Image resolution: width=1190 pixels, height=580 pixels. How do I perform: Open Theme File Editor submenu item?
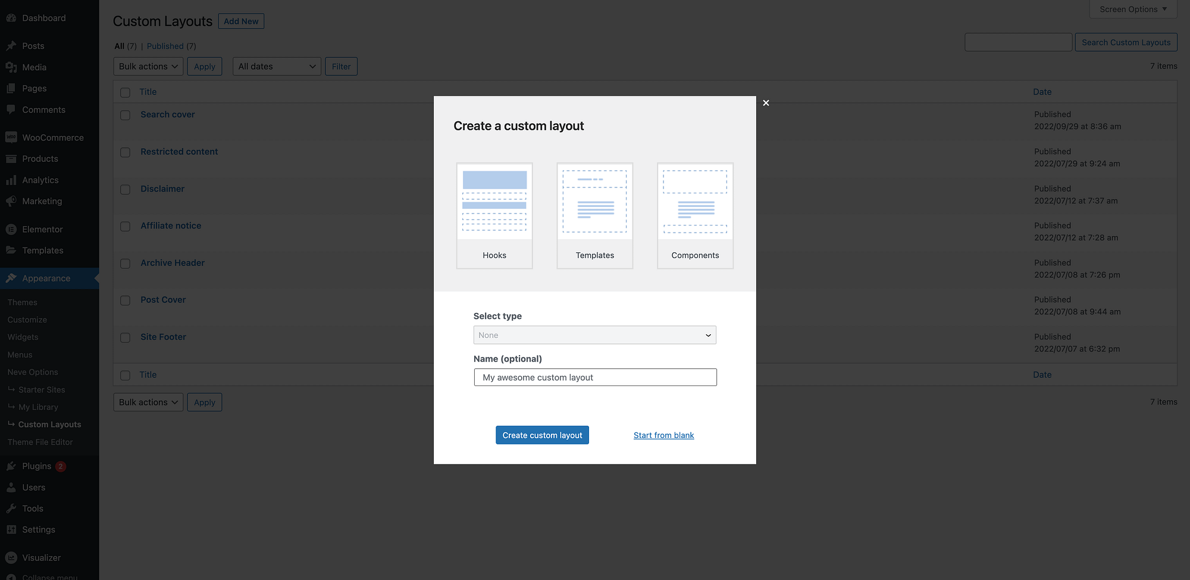pyautogui.click(x=40, y=442)
